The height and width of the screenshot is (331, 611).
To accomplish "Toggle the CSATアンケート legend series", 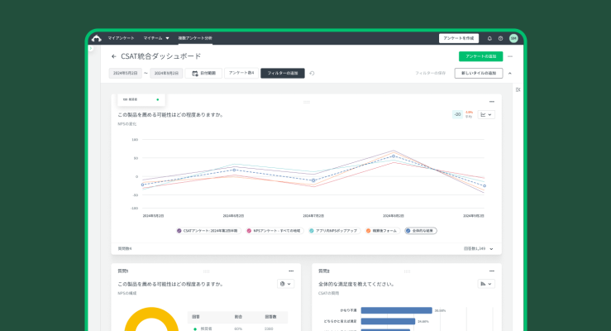I will tap(207, 230).
